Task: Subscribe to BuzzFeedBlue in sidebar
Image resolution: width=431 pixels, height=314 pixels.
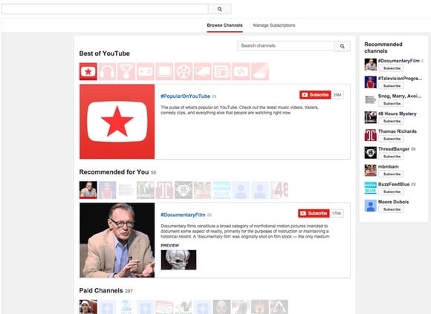Action: [392, 192]
